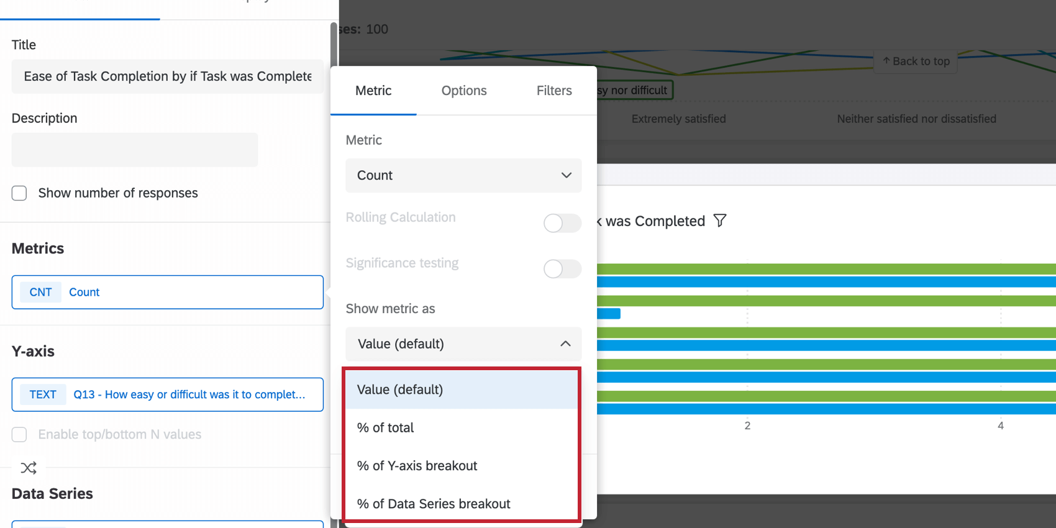Enable Show number of responses checkbox
The height and width of the screenshot is (528, 1056).
click(x=19, y=193)
